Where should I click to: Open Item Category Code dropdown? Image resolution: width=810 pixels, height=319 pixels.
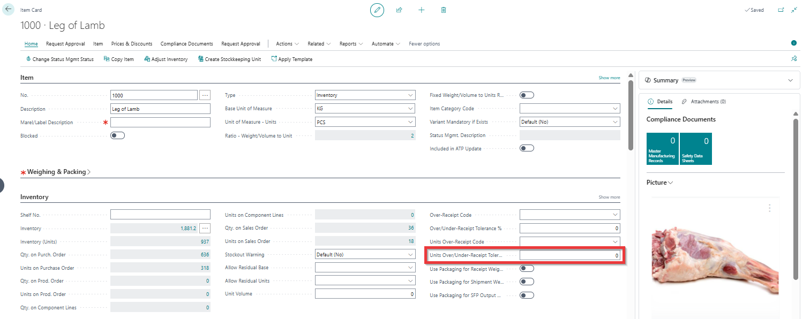click(570, 109)
